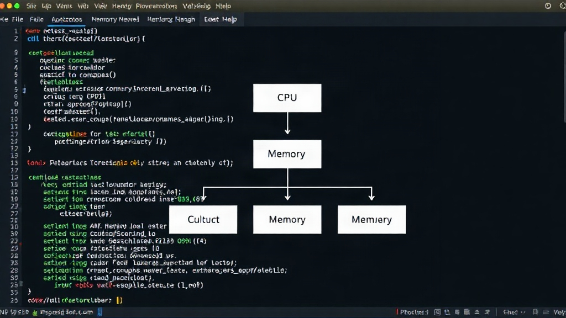Open the Help menu in the top menu bar
Viewport: 566px width, 318px height.
coord(223,6)
